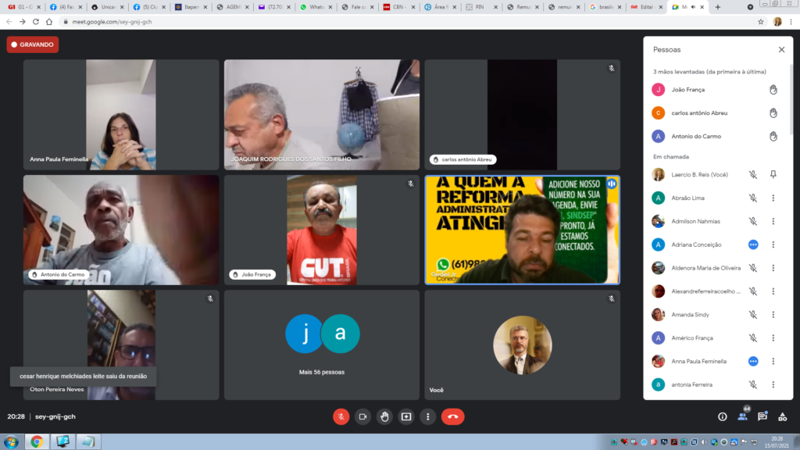The height and width of the screenshot is (450, 800).
Task: Pin Laercio B. Reis to the screen
Action: (x=773, y=175)
